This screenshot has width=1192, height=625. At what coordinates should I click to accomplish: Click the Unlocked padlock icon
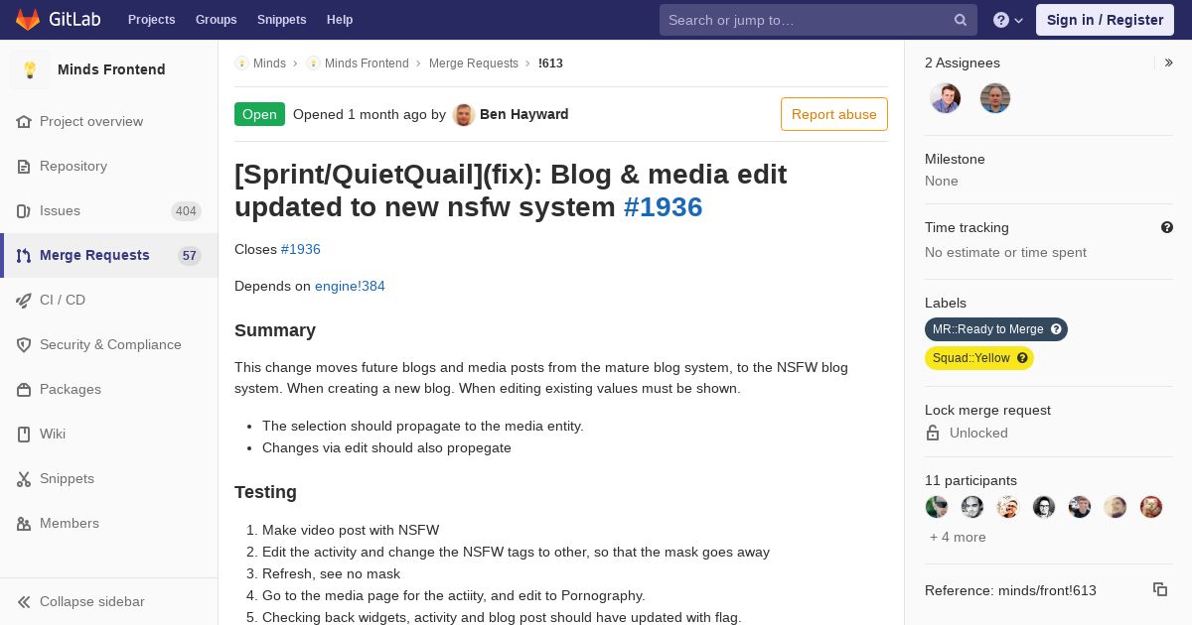[x=933, y=433]
